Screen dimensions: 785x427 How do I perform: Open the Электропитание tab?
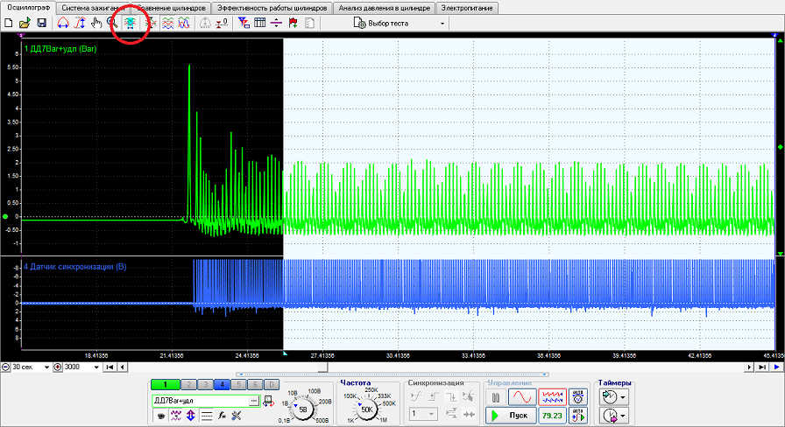pos(467,8)
